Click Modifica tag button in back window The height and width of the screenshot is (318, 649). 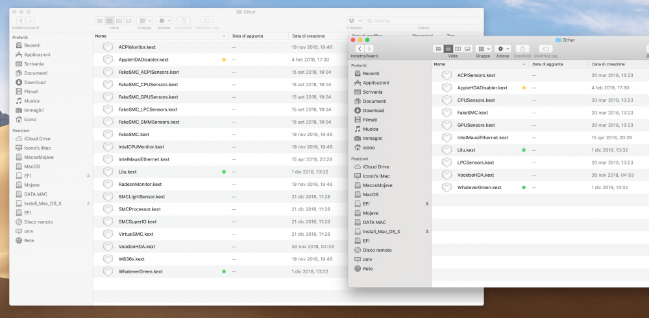pyautogui.click(x=207, y=21)
